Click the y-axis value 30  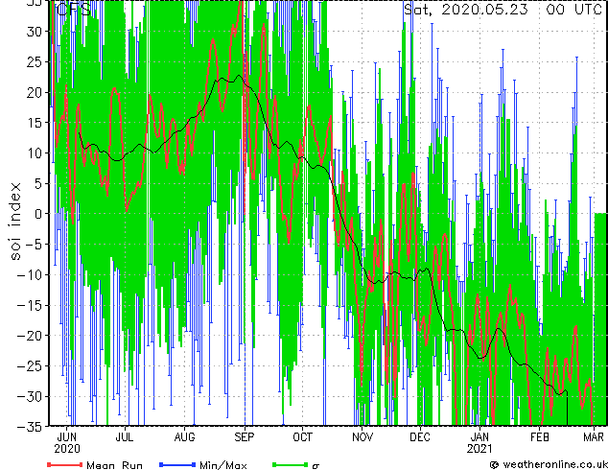coord(34,32)
